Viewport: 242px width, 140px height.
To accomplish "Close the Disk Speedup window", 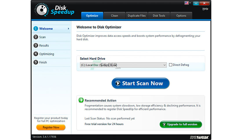I will [204, 3].
